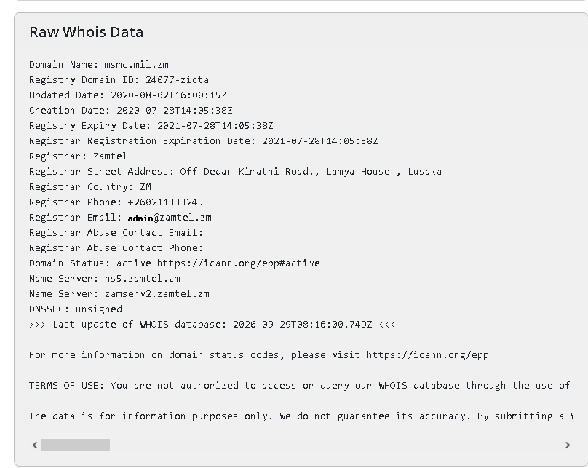
Task: Click the Creation Date value
Action: pos(175,111)
